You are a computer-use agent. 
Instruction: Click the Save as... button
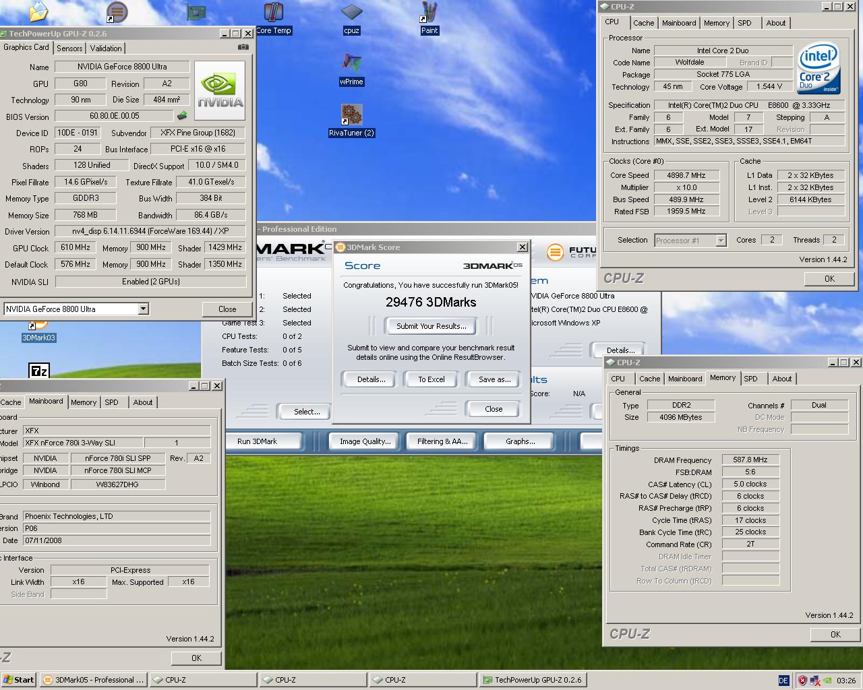[x=495, y=379]
